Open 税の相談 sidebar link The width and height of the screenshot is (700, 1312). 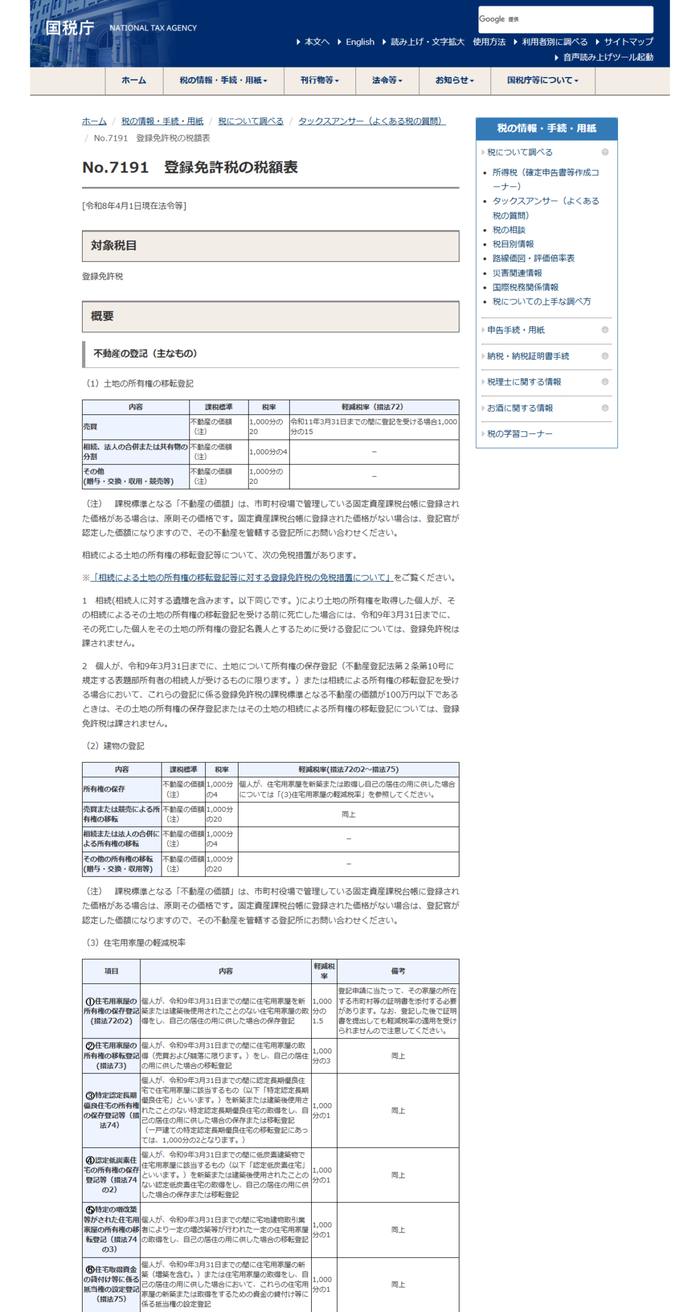[x=509, y=230]
